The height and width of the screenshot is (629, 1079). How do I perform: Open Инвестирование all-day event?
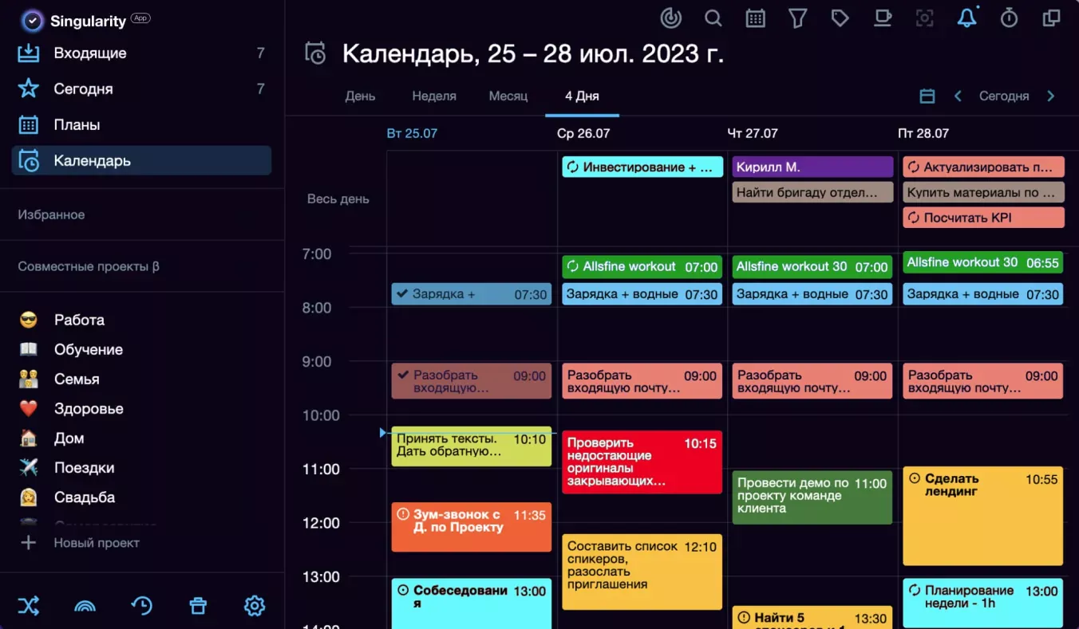[642, 167]
